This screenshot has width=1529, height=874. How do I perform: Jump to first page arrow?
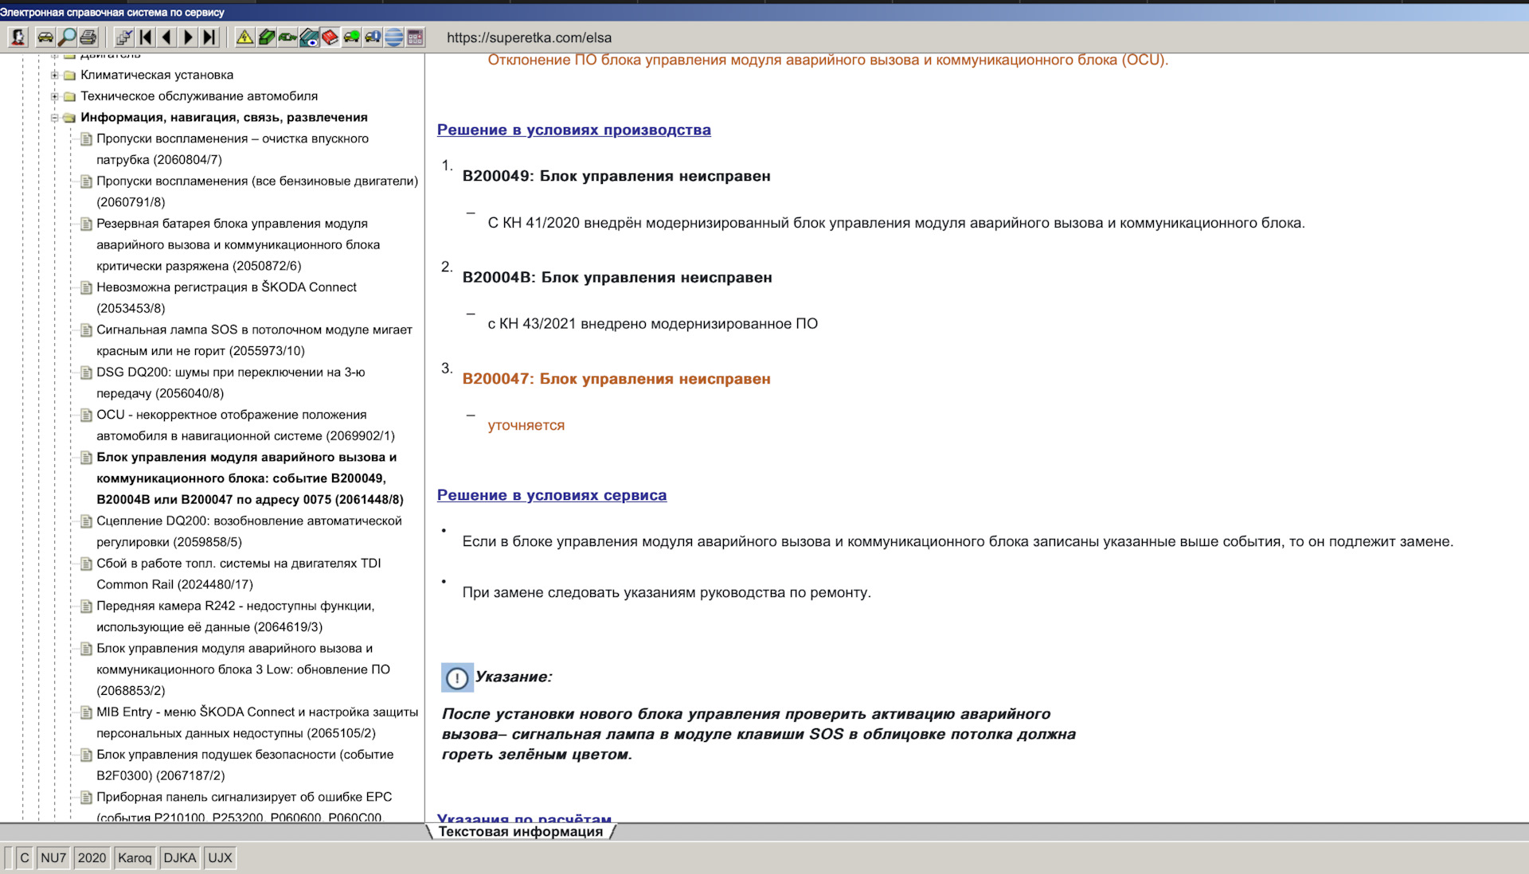[x=146, y=37]
